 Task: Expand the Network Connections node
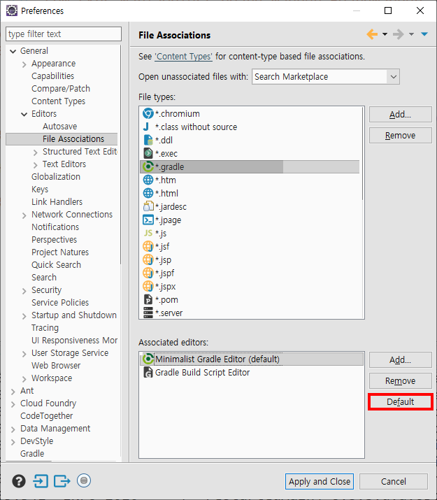(x=24, y=215)
